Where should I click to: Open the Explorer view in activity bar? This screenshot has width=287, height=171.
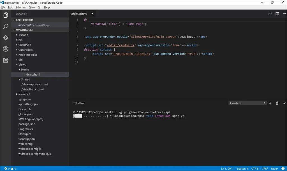(6, 15)
